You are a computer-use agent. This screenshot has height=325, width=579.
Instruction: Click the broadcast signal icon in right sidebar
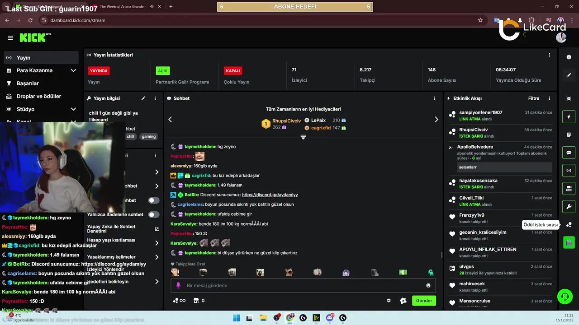pyautogui.click(x=569, y=170)
